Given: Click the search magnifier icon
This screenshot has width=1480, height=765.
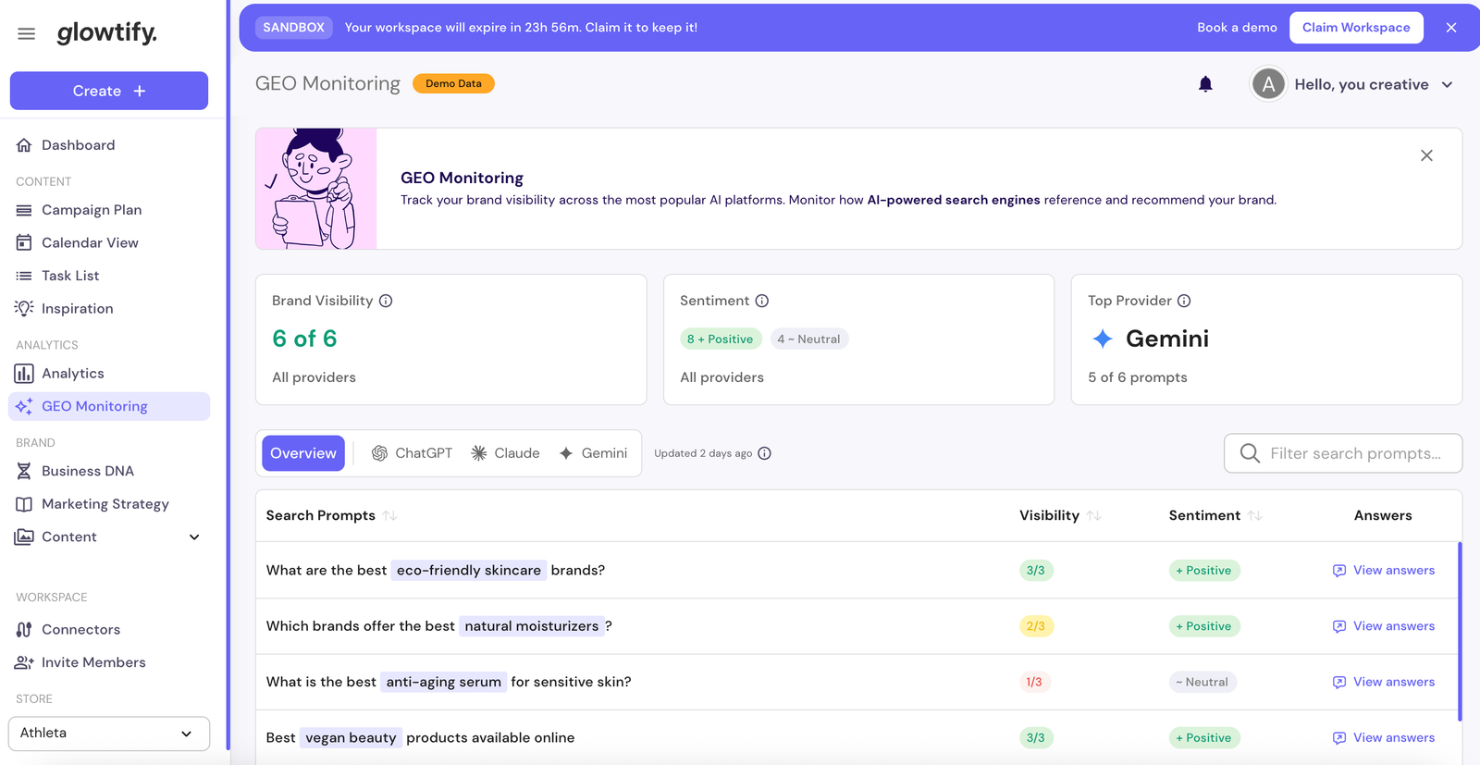Looking at the screenshot, I should [1250, 453].
